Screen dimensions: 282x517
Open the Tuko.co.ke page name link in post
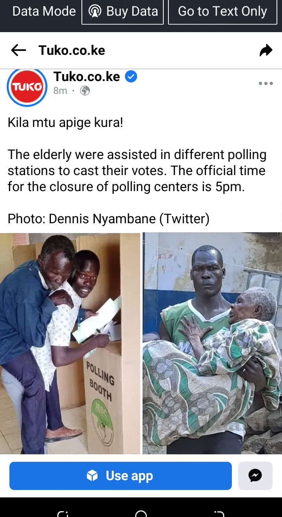(87, 77)
